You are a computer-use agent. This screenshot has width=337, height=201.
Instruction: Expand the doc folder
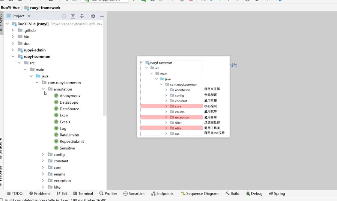click(13, 43)
